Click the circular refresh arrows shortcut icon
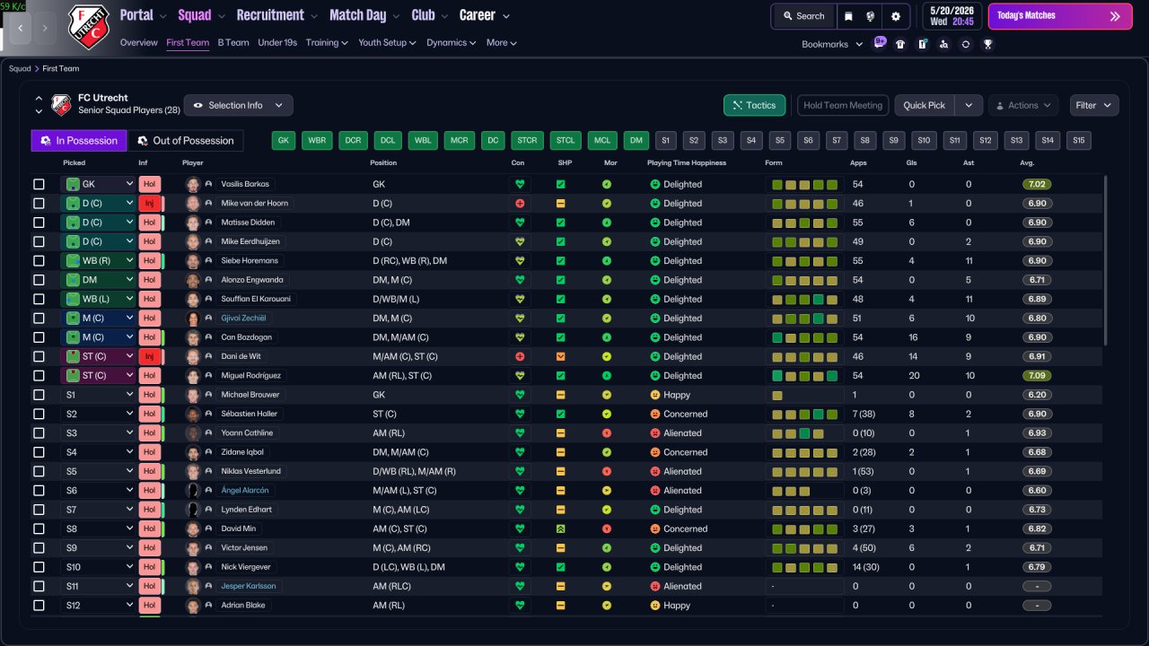 pos(966,44)
